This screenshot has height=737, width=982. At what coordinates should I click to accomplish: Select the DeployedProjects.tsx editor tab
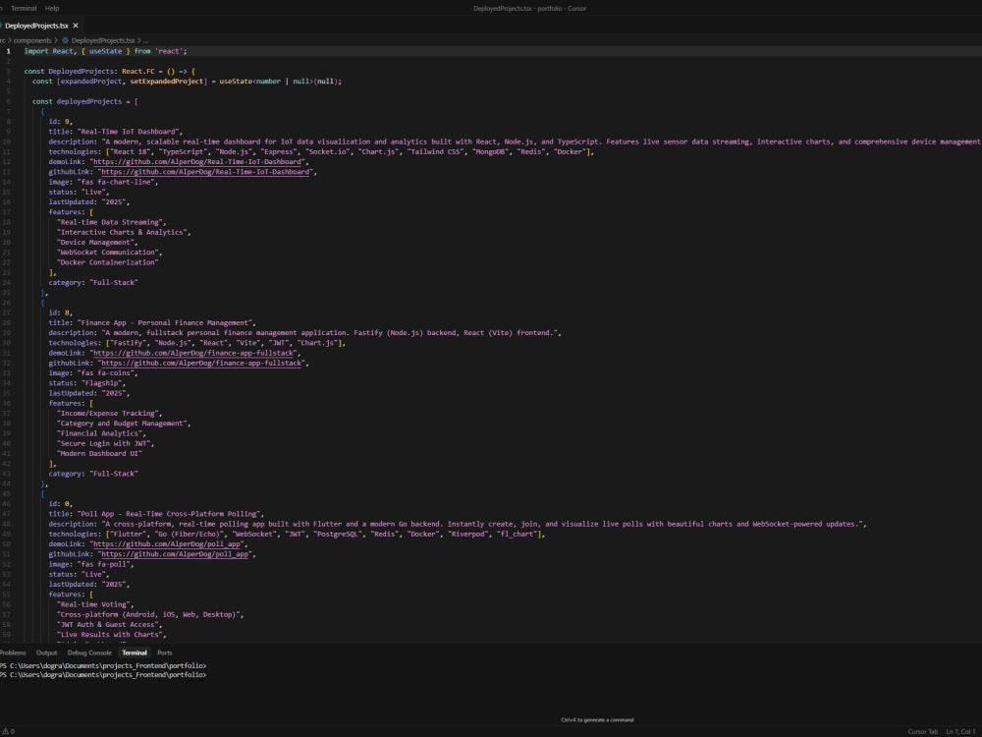[36, 26]
